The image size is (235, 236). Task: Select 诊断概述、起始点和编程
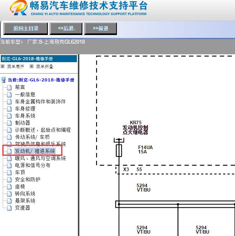tap(43, 130)
